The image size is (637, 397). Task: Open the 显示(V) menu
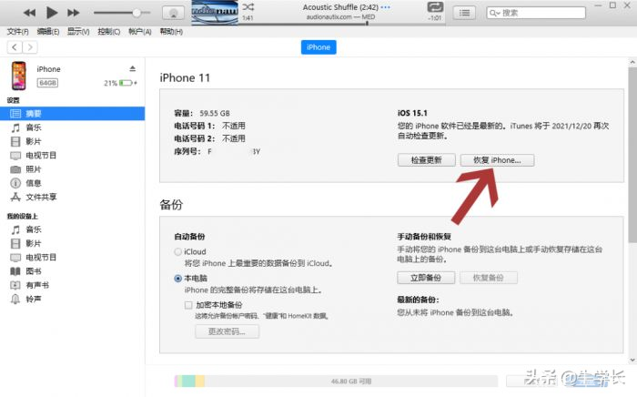point(78,32)
